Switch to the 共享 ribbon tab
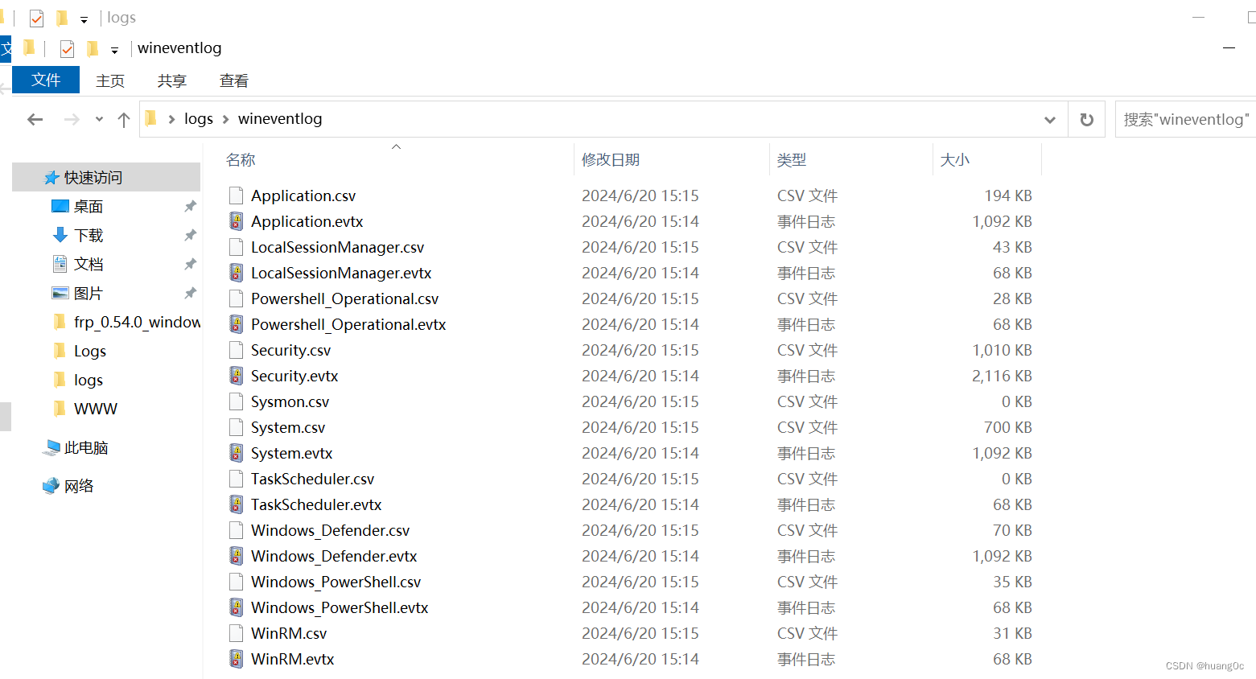Screen dimensions: 1256x679 tap(172, 80)
